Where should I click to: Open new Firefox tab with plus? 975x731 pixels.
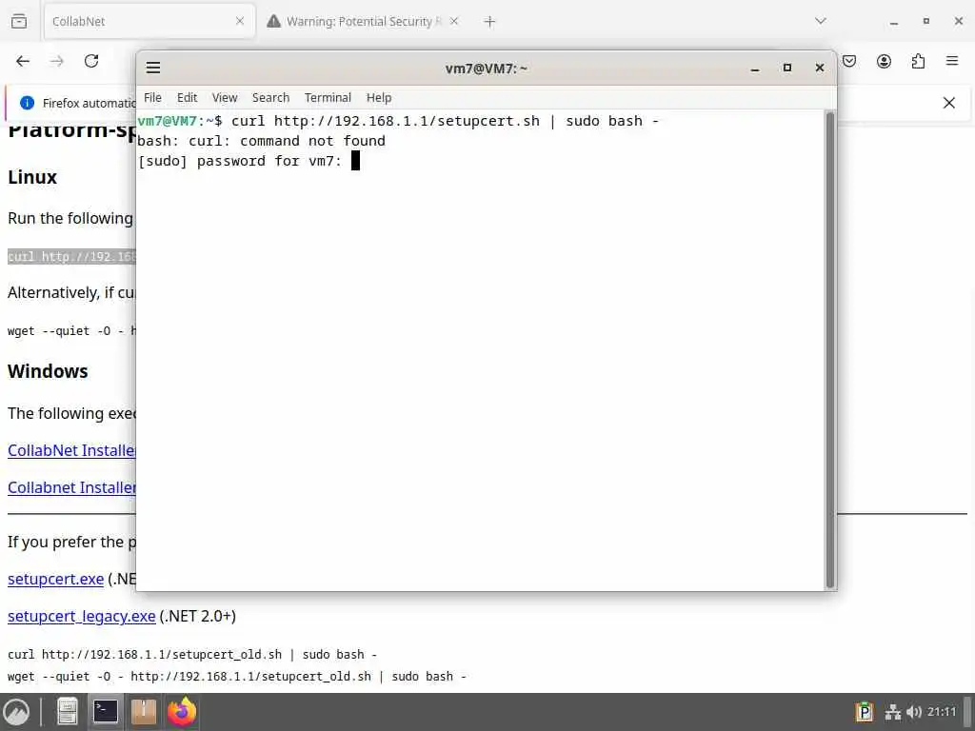489,22
